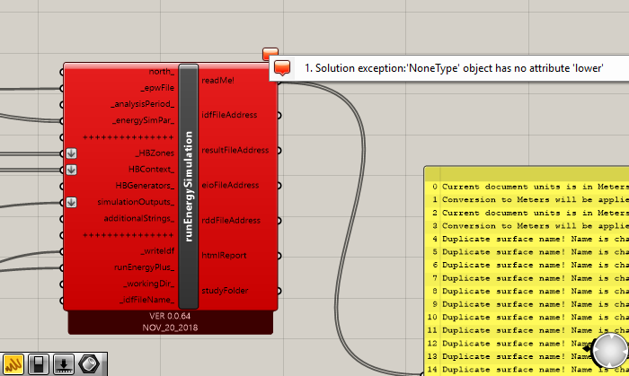Select the _energySimPar_ input

[143, 120]
